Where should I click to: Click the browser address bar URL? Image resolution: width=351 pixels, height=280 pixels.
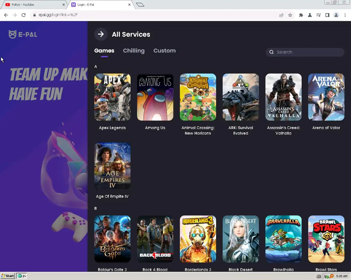[x=58, y=15]
